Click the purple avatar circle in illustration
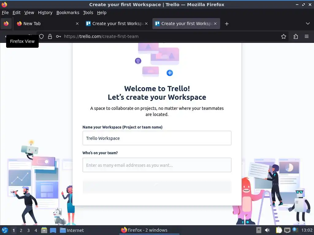The height and width of the screenshot is (235, 314). (138, 61)
